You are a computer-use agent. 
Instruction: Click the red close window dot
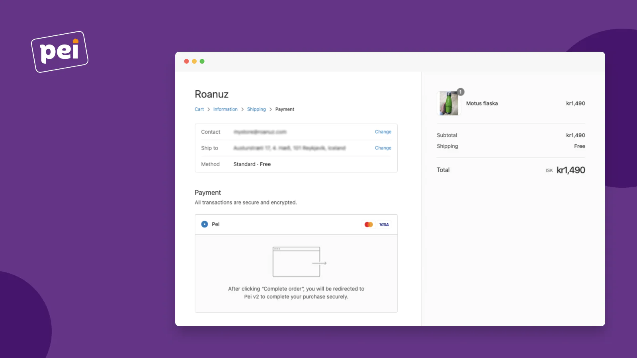pyautogui.click(x=186, y=61)
